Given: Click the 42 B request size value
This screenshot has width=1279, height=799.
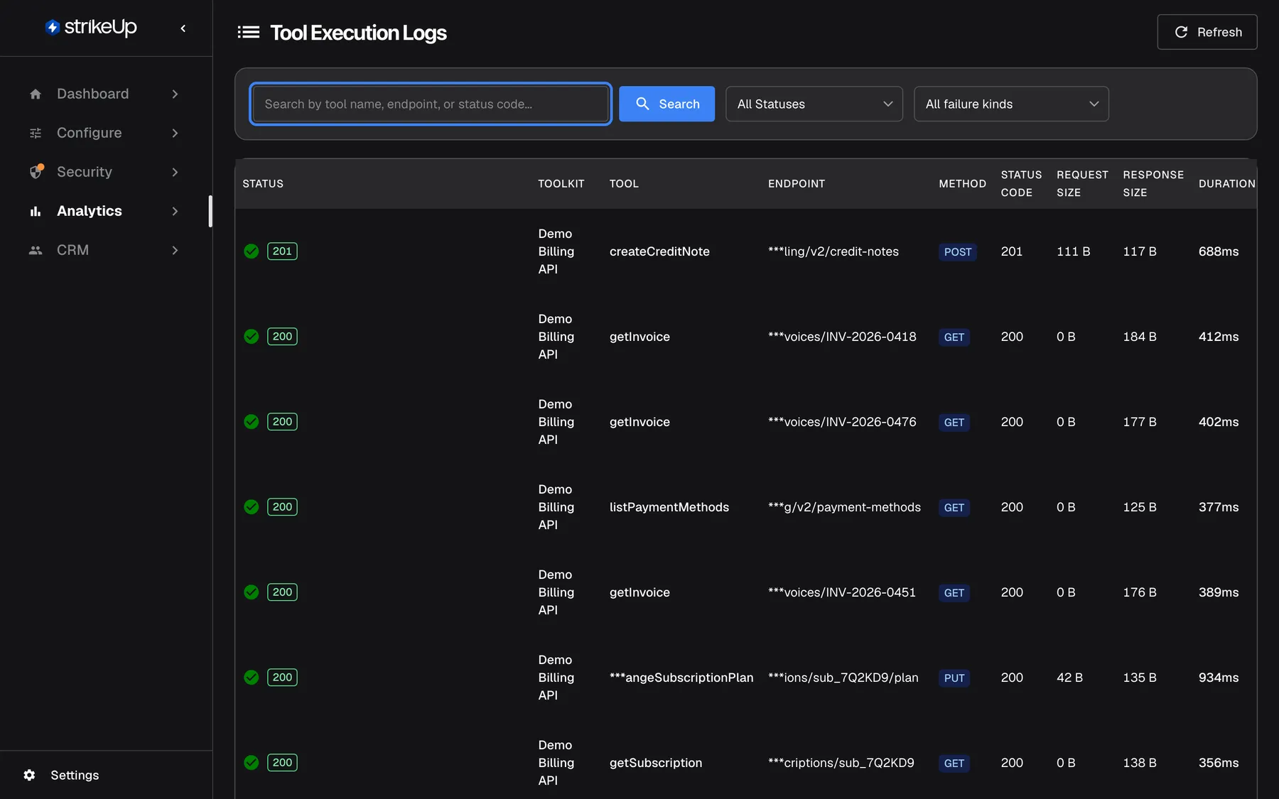Looking at the screenshot, I should [1069, 678].
